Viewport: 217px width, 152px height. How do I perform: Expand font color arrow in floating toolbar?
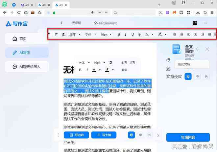(x=100, y=70)
